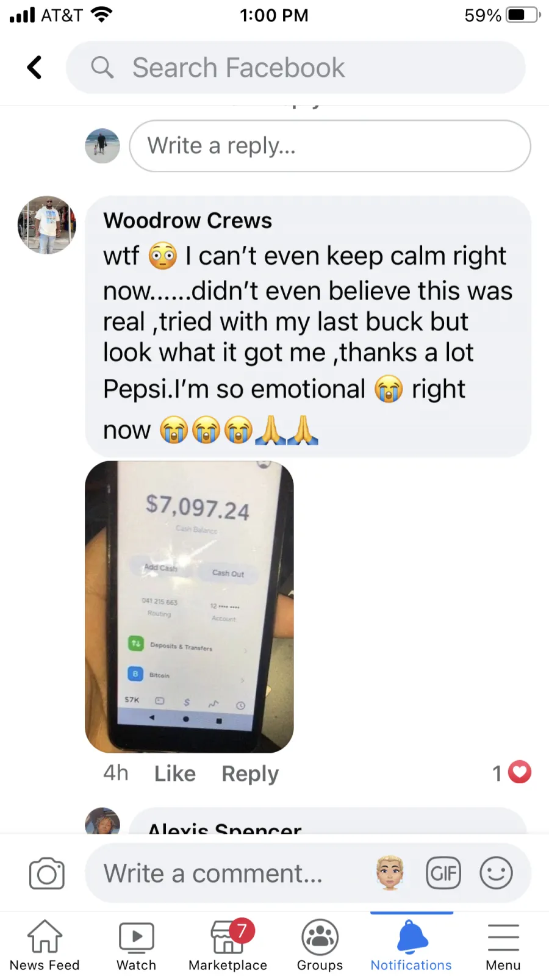549x976 pixels.
Task: Tap the back arrow icon
Action: pos(35,67)
